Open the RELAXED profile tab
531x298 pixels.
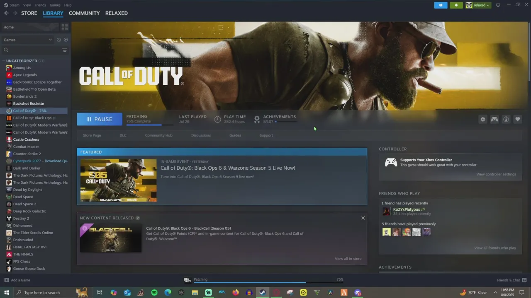(x=117, y=13)
